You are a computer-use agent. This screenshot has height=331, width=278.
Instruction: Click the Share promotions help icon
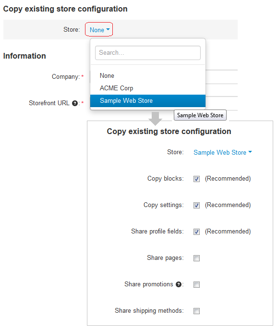pyautogui.click(x=179, y=284)
